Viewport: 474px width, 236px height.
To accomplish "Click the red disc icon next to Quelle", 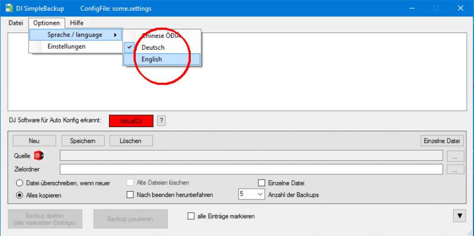I will (x=39, y=156).
